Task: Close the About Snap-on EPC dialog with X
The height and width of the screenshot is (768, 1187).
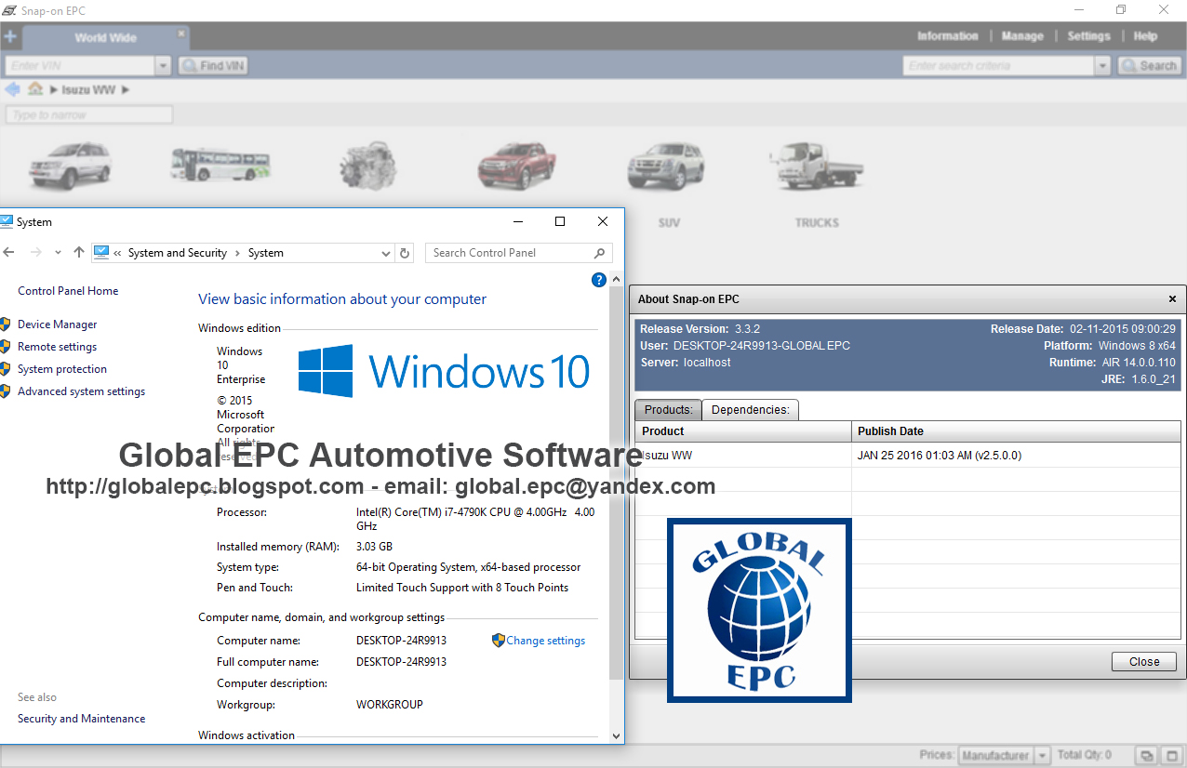Action: [x=1172, y=299]
